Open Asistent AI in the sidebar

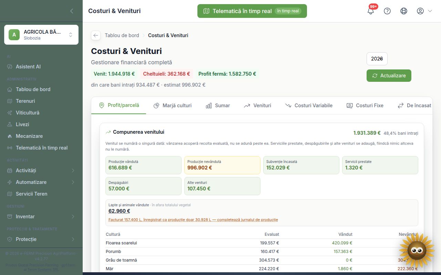point(41,67)
